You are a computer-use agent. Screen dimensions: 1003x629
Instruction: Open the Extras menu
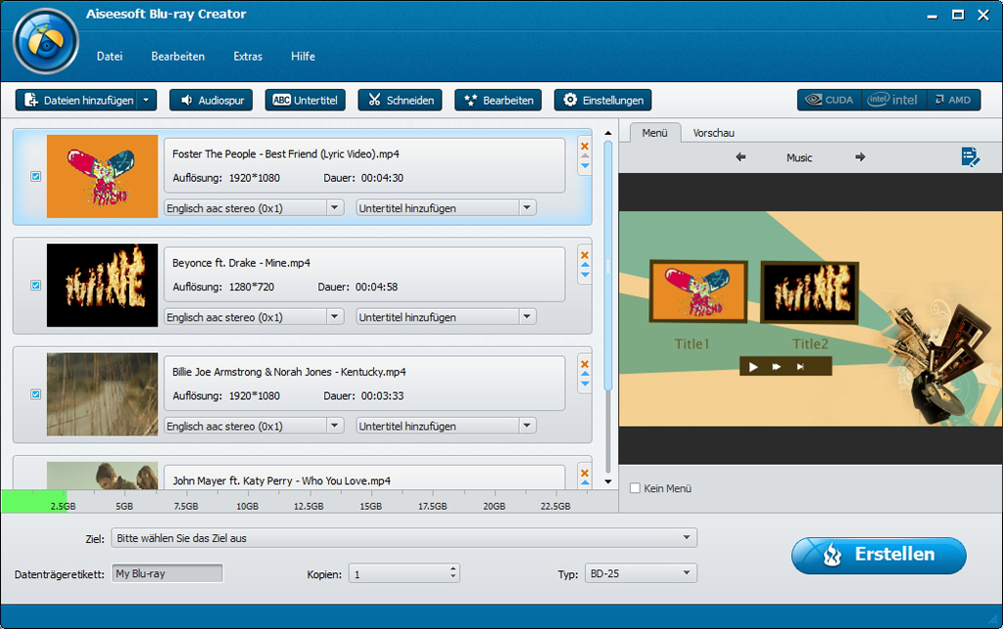point(247,56)
